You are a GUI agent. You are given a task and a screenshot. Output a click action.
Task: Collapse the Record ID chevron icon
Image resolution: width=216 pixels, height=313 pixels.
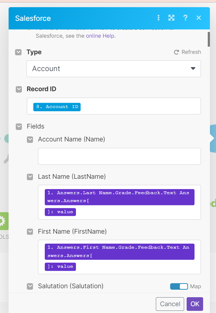(19, 89)
